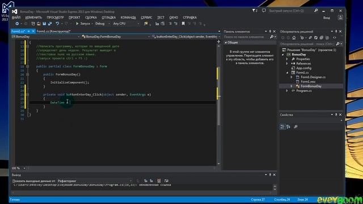This screenshot has height=204, width=363.
Task: Click the Open File folder icon
Action: [39, 24]
